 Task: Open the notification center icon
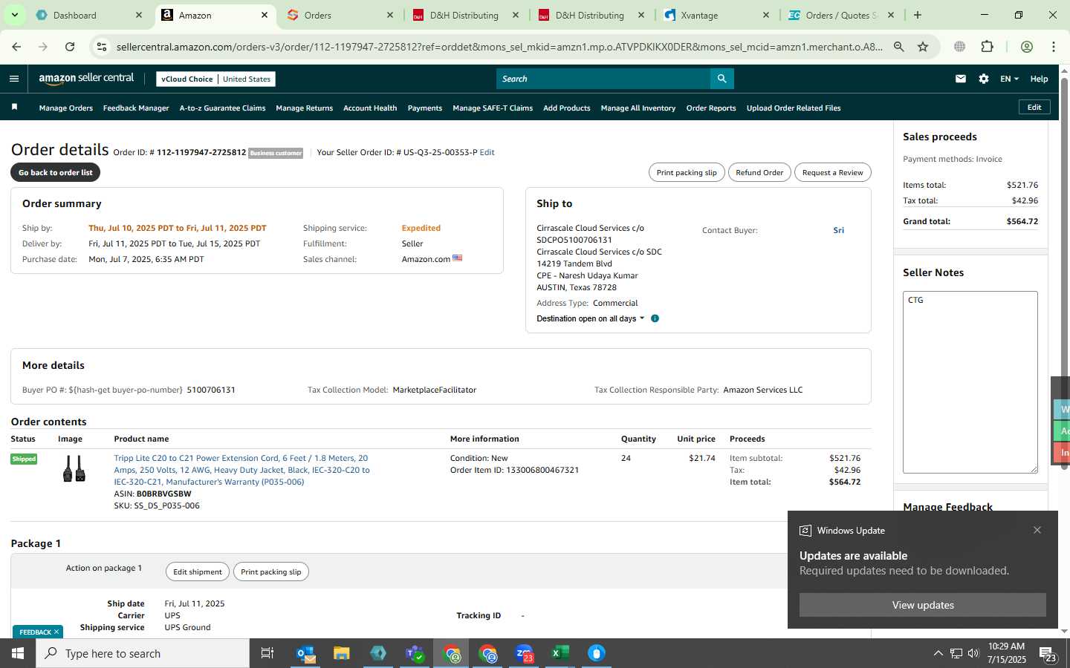click(x=1048, y=654)
